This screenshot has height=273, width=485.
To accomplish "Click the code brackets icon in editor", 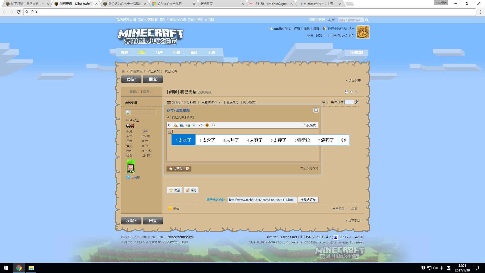I will 201,125.
